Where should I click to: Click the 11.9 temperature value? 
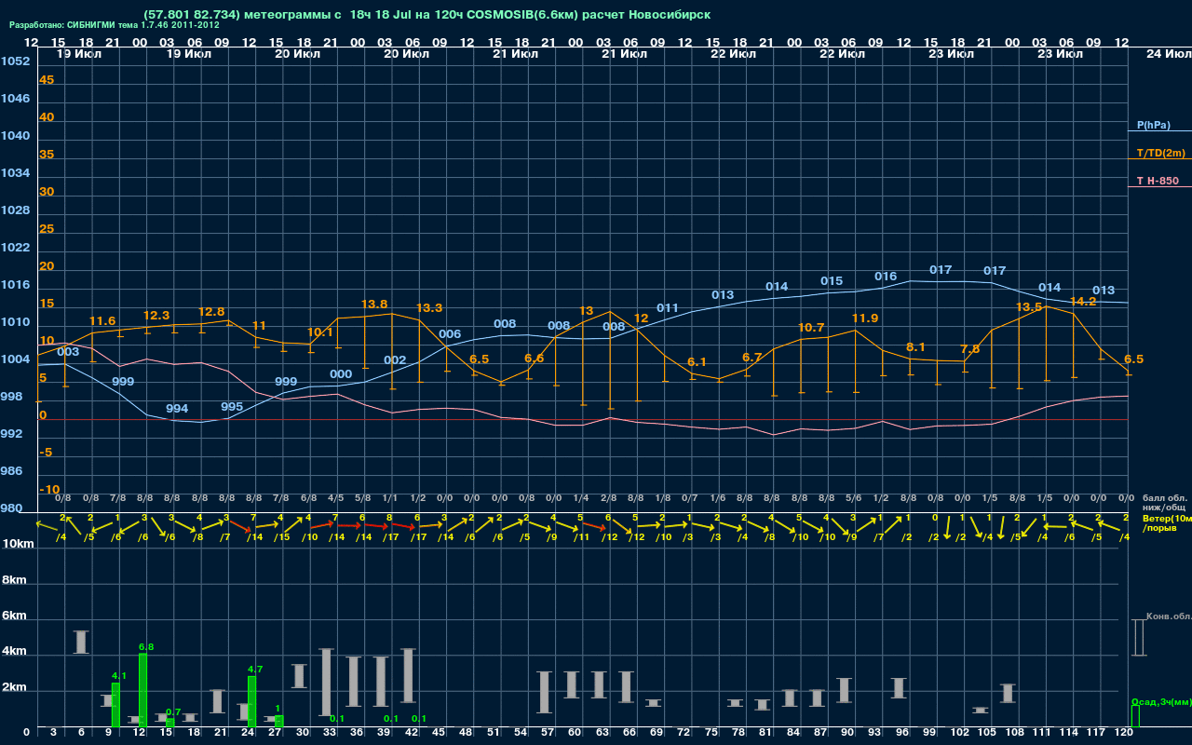click(x=865, y=318)
